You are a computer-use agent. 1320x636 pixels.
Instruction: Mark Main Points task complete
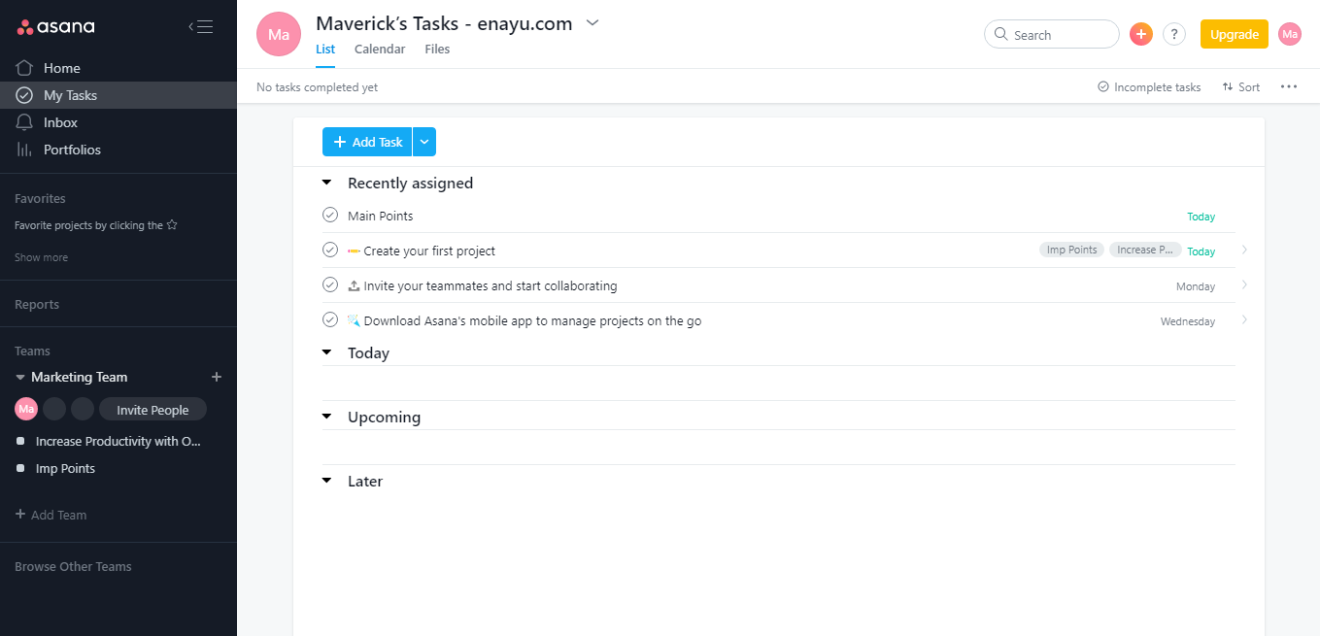point(330,215)
